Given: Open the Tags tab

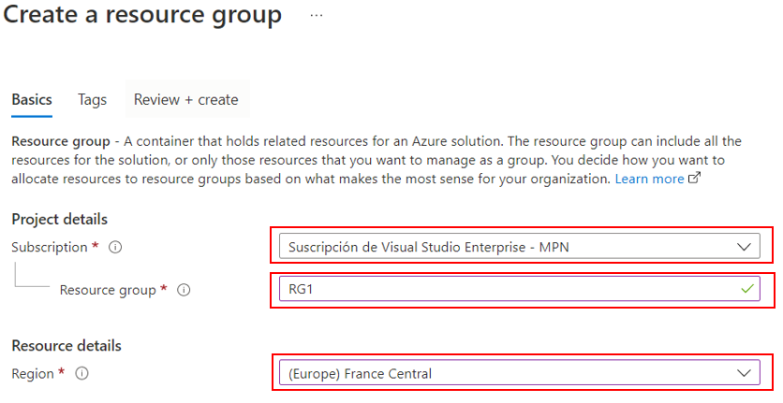Looking at the screenshot, I should click(x=92, y=99).
